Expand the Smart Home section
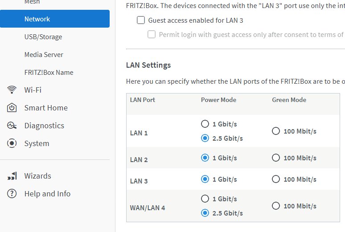 (46, 108)
